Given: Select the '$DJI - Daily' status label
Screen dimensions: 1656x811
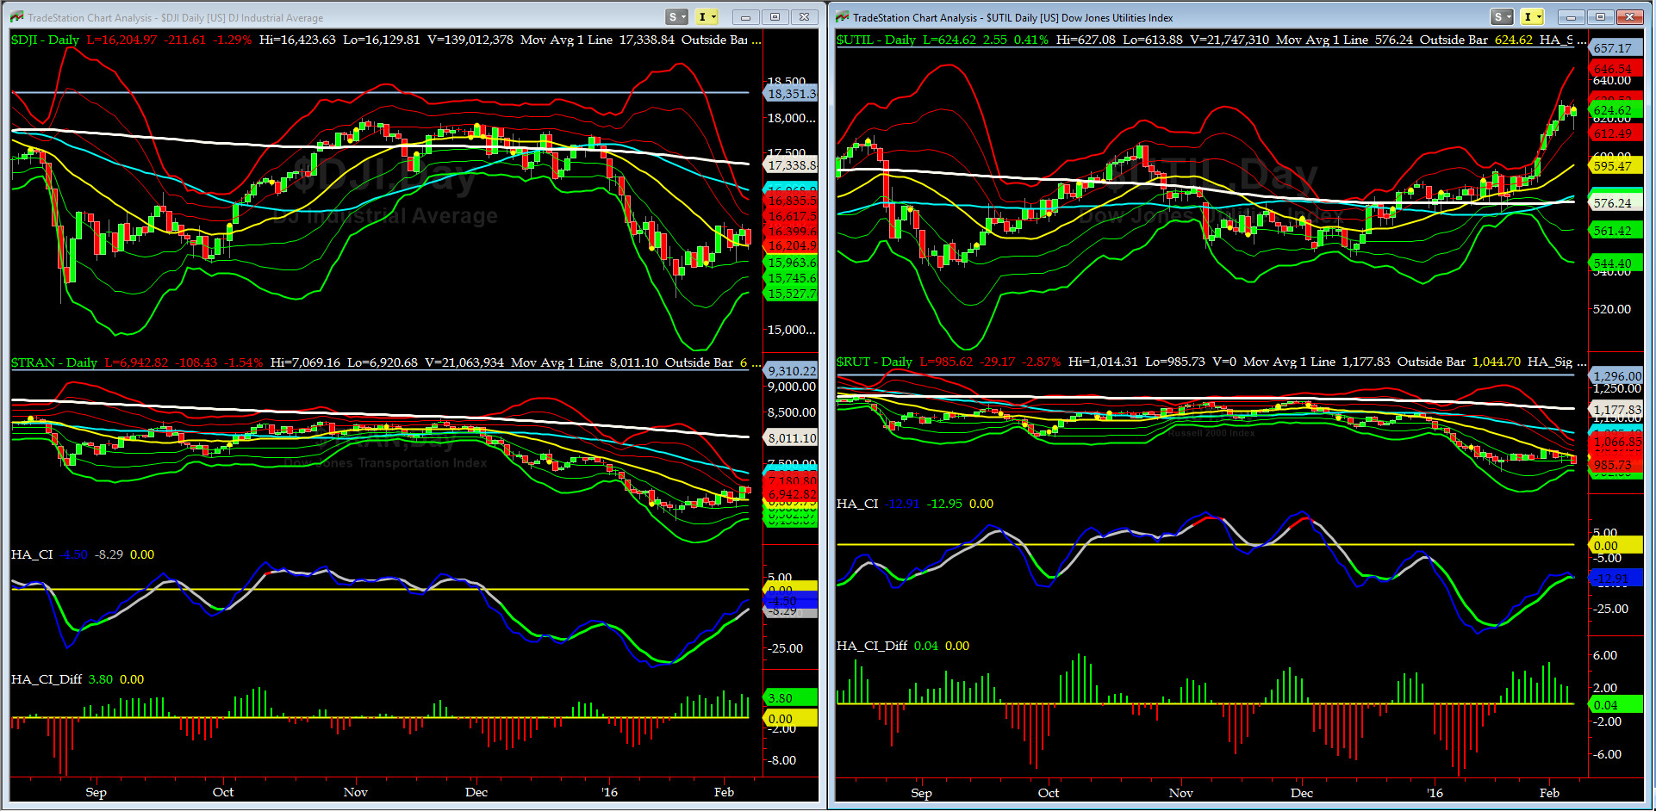Looking at the screenshot, I should 45,40.
